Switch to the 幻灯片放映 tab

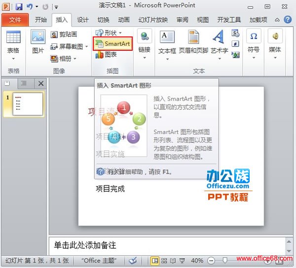pos(153,20)
